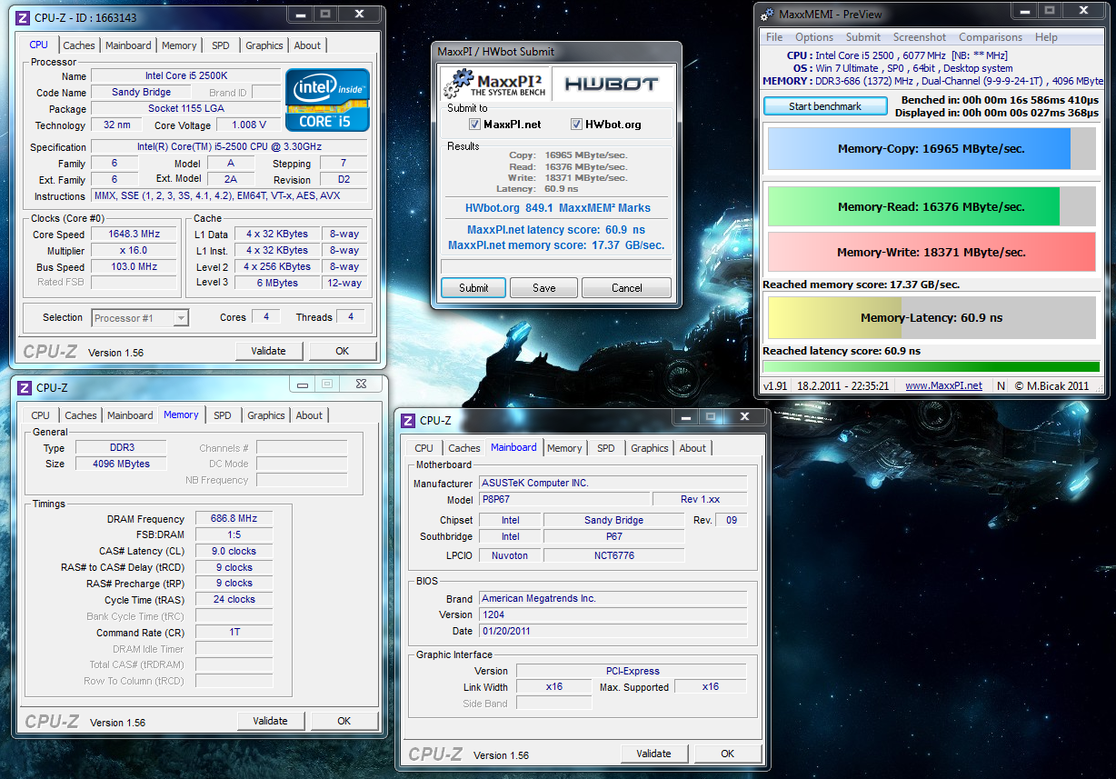The image size is (1116, 779).
Task: Click the CPU-Z ID 1663143 title icon
Action: [x=24, y=17]
